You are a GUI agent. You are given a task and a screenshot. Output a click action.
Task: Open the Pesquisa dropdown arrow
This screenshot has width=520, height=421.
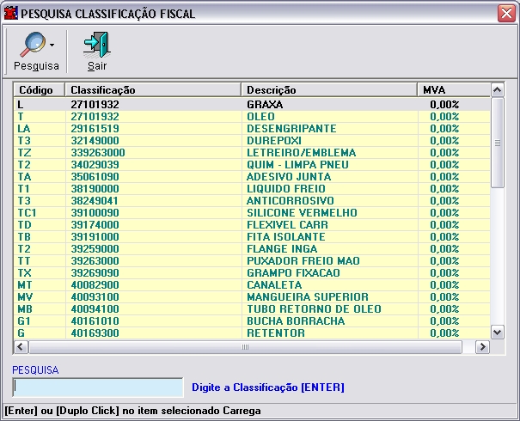click(52, 45)
